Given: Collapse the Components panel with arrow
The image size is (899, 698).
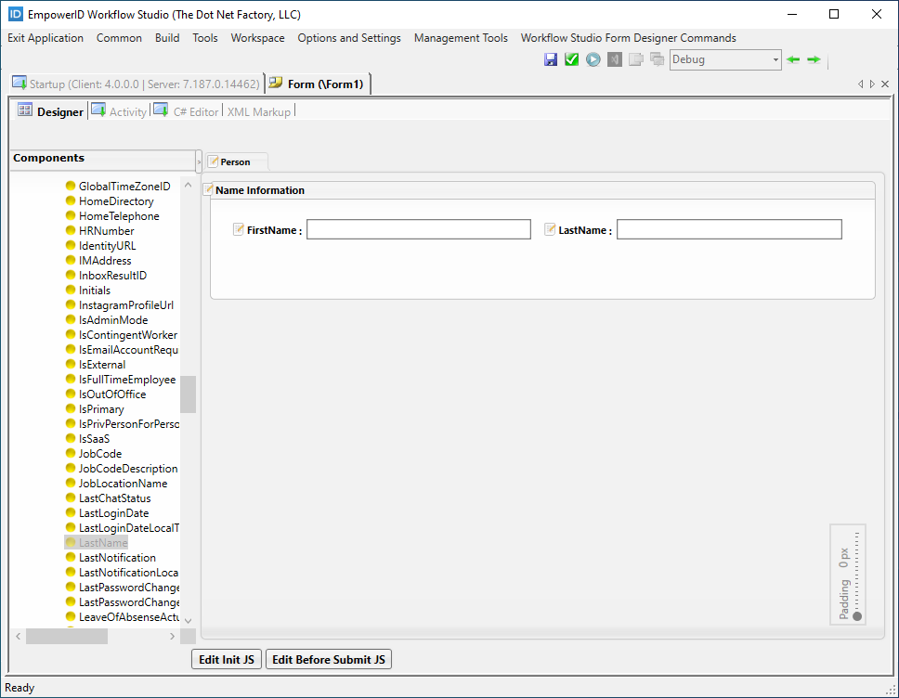Looking at the screenshot, I should tap(199, 162).
